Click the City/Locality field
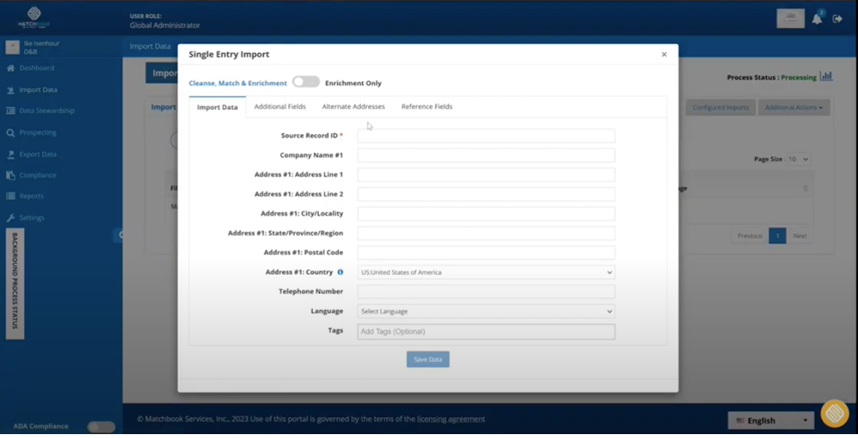This screenshot has width=858, height=438. (486, 214)
